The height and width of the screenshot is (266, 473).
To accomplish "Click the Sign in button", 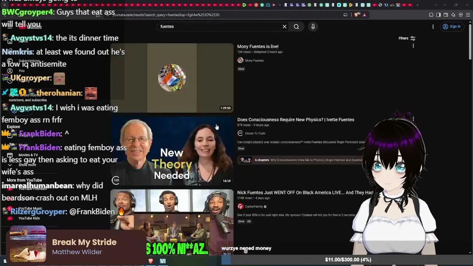I will click(452, 27).
